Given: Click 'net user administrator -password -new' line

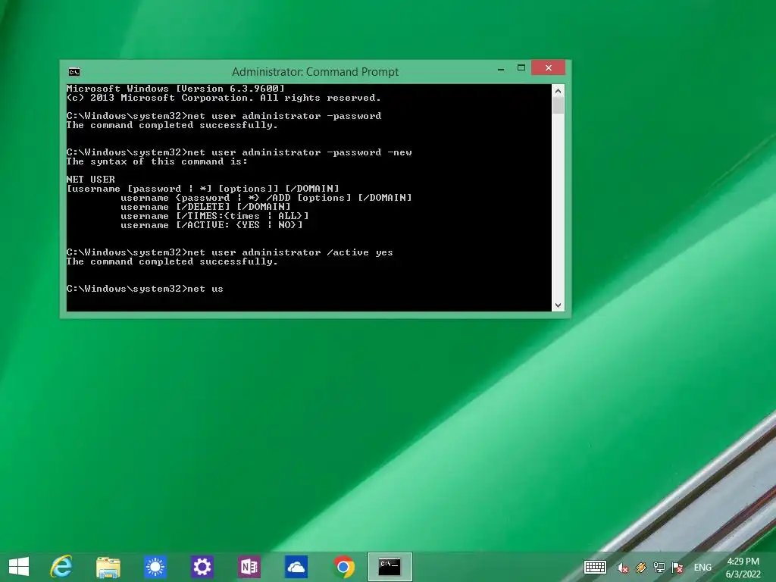Looking at the screenshot, I should (x=239, y=152).
